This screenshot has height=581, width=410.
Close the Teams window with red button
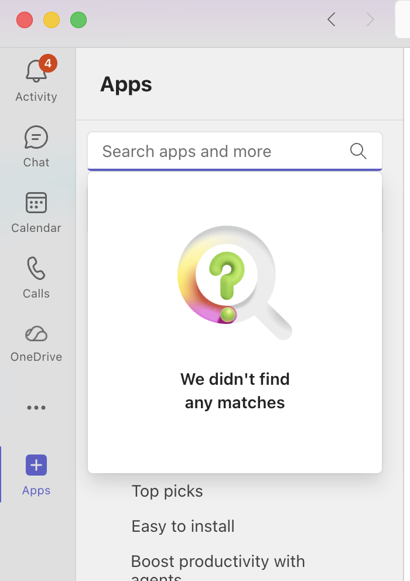[25, 20]
